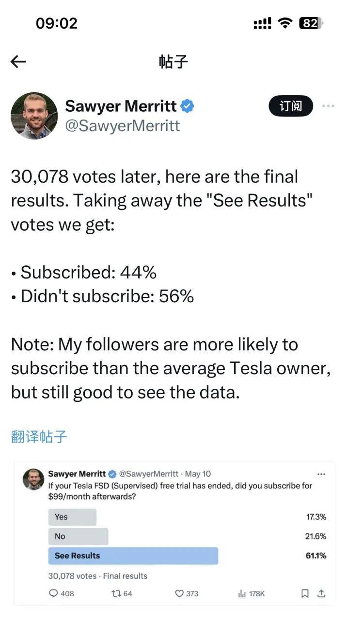Viewport: 347px width, 622px height.
Task: Tap the retweet icon with 64 reposts
Action: [117, 593]
